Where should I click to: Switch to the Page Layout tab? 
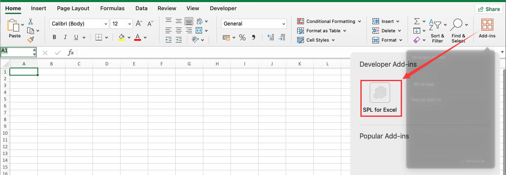pos(73,8)
